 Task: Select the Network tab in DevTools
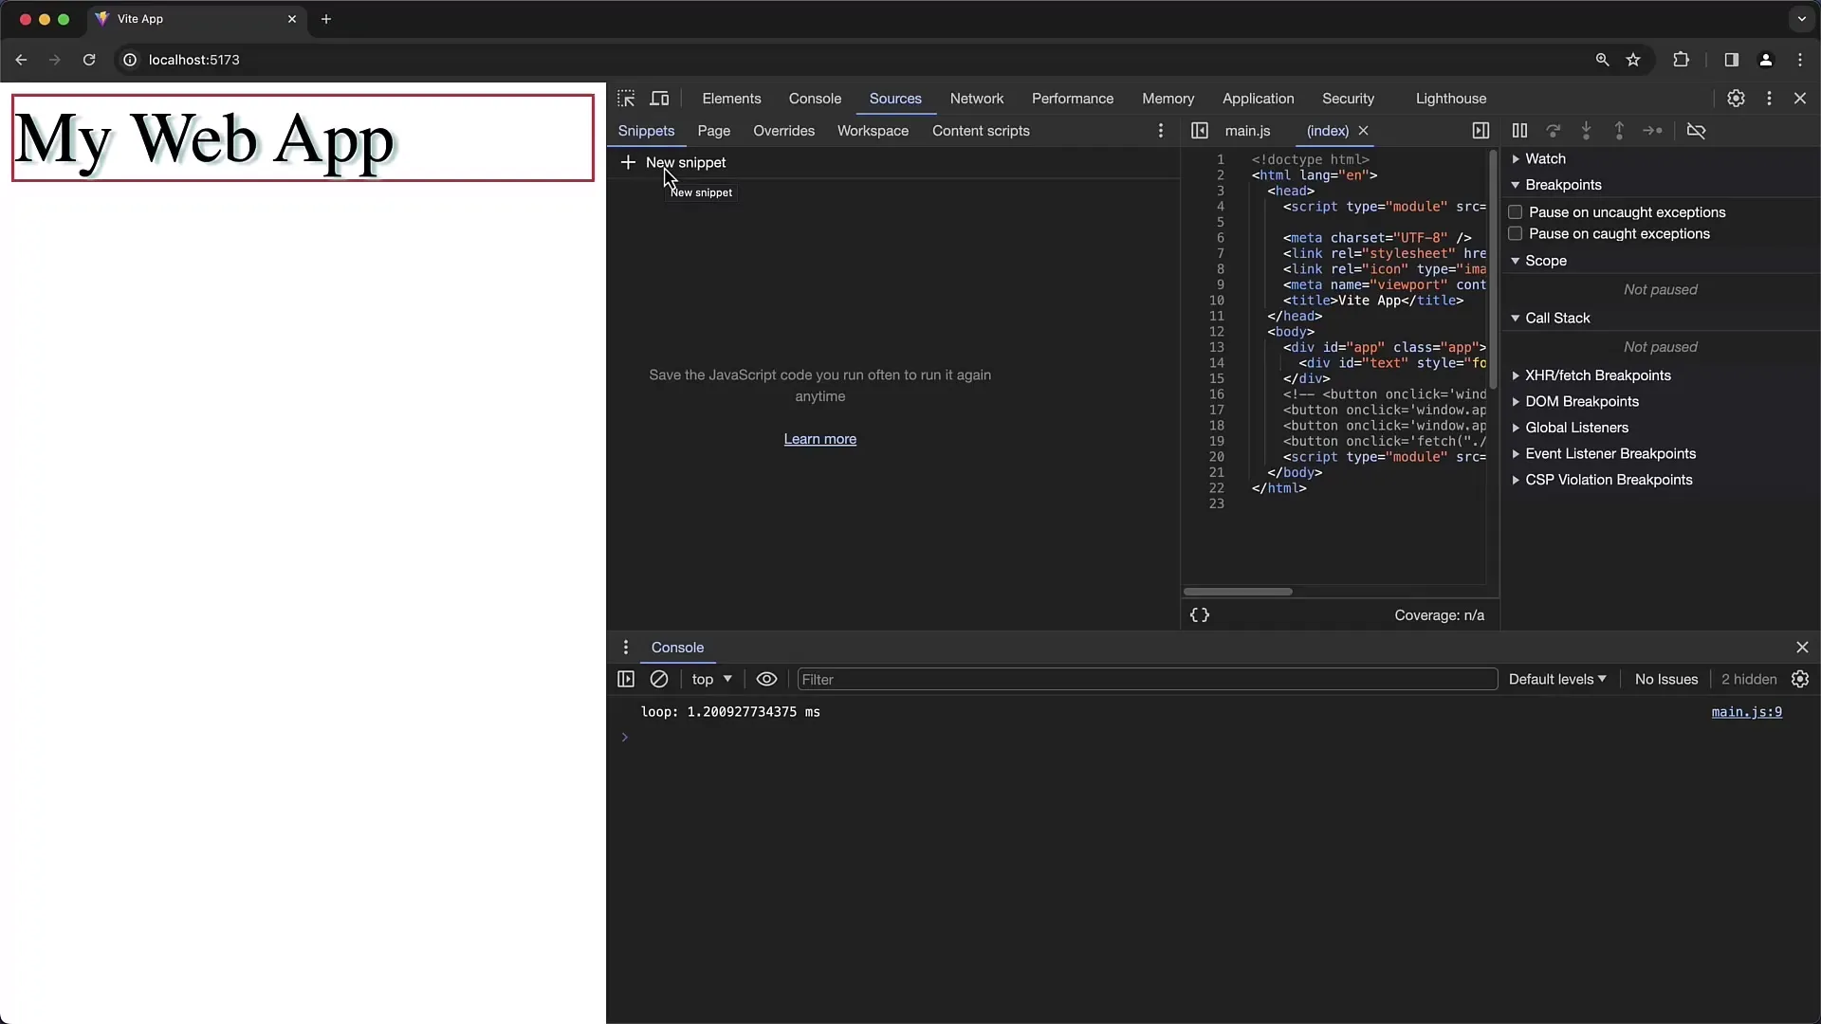(977, 98)
